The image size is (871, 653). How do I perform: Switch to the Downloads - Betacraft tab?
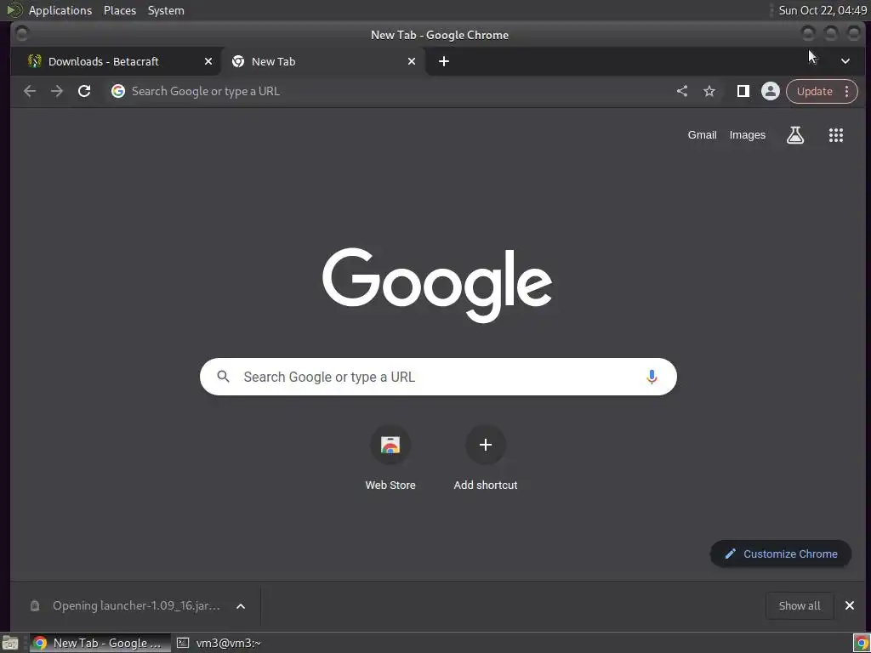(116, 61)
